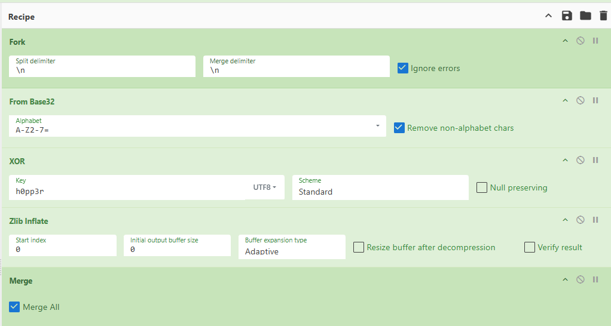The width and height of the screenshot is (611, 326).
Task: Collapse the Recipe pane chevron
Action: [x=548, y=16]
